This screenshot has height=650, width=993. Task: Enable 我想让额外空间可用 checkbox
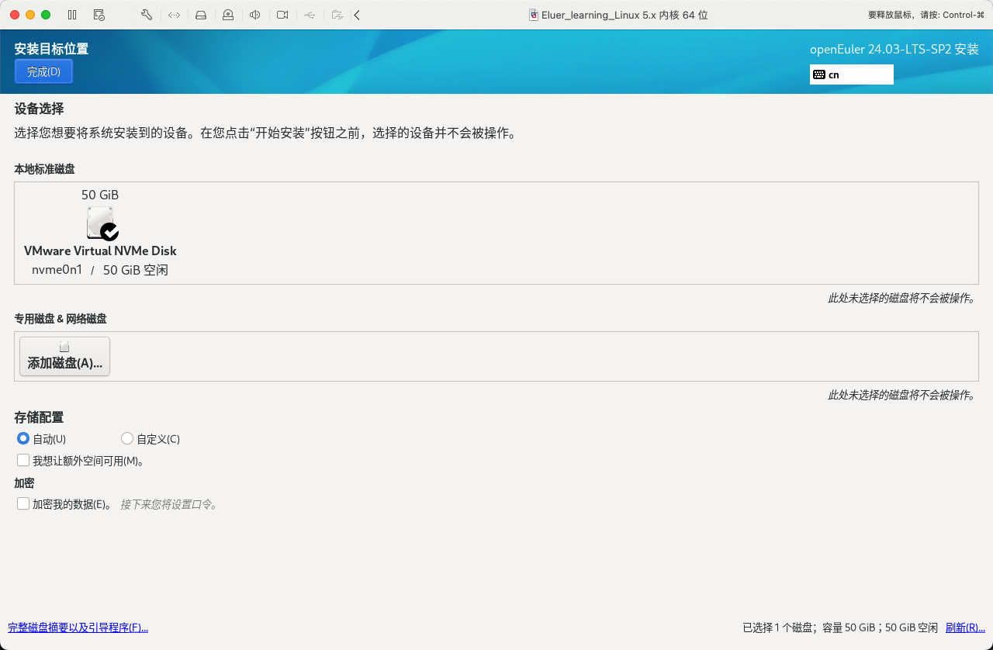point(23,460)
